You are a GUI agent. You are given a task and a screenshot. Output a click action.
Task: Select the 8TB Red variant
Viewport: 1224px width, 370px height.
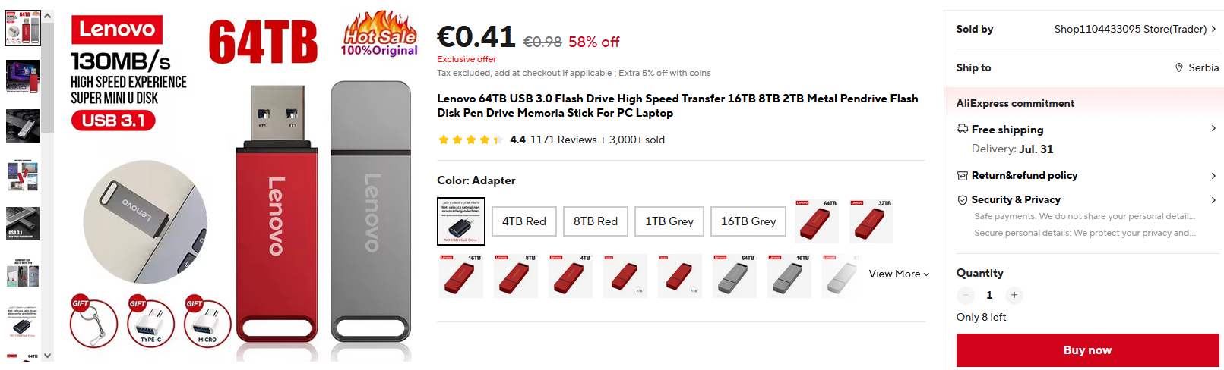[596, 221]
